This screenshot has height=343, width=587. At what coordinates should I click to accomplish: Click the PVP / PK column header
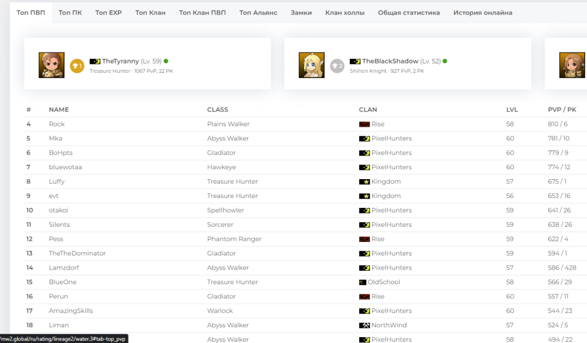562,110
